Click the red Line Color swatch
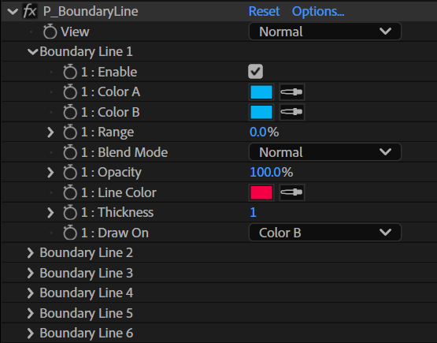This screenshot has width=437, height=343. tap(261, 192)
